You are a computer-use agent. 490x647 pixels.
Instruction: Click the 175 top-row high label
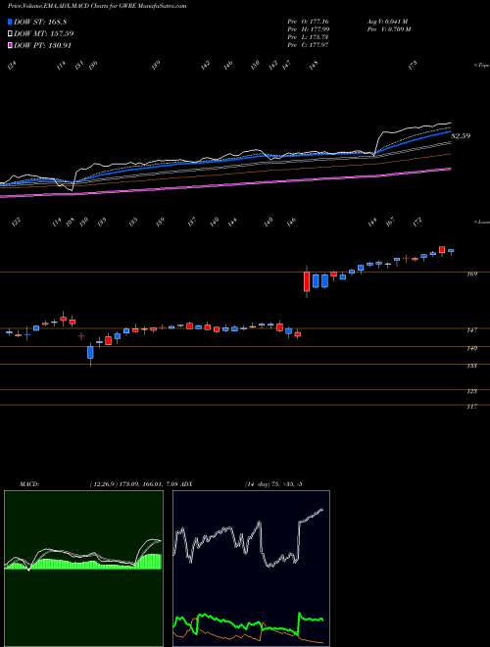tap(414, 65)
